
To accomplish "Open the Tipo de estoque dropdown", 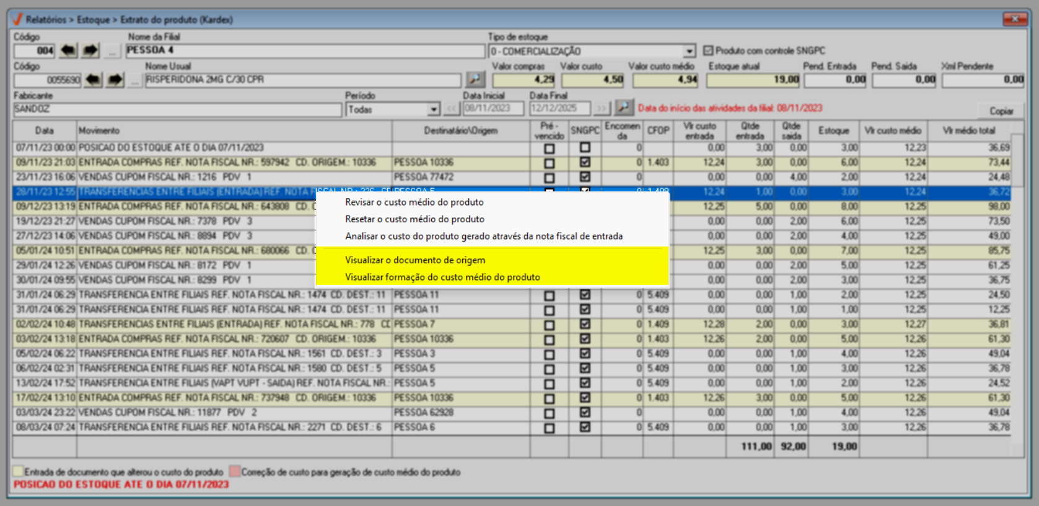I will (x=690, y=51).
